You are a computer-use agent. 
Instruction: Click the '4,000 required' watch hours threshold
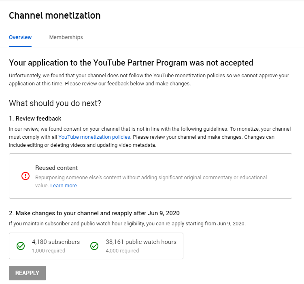pos(122,251)
